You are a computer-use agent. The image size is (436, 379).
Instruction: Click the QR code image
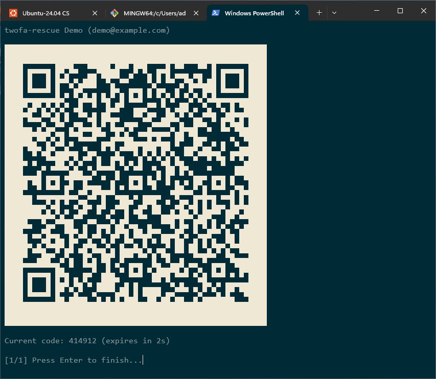[135, 185]
